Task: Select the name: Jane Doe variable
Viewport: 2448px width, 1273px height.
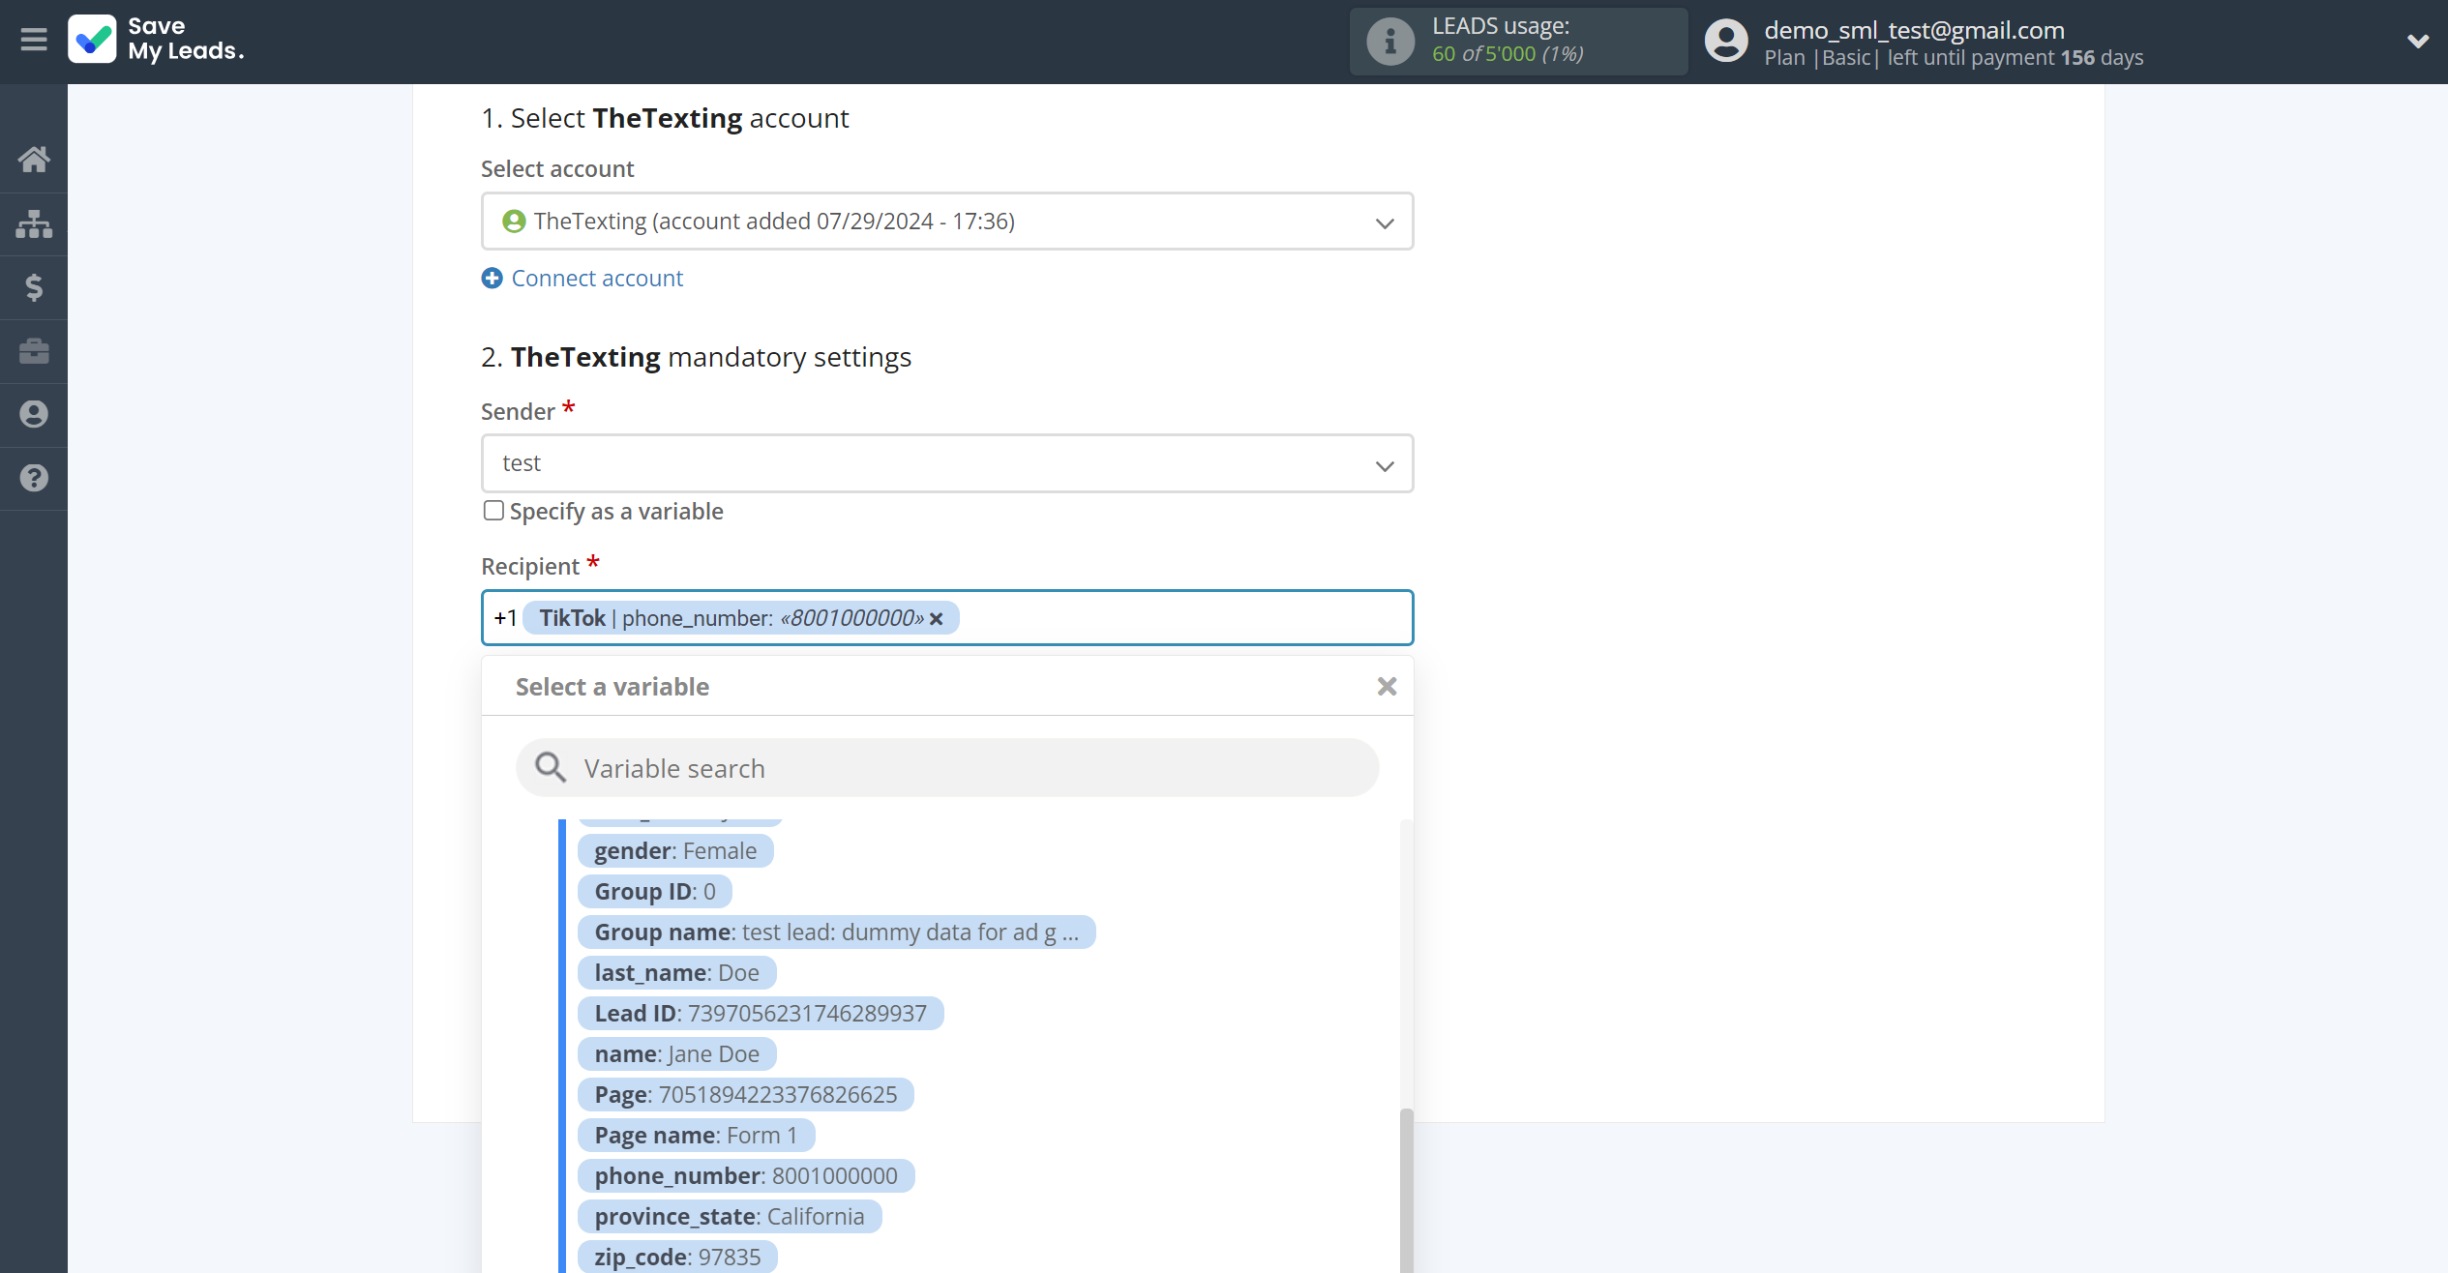Action: [677, 1054]
